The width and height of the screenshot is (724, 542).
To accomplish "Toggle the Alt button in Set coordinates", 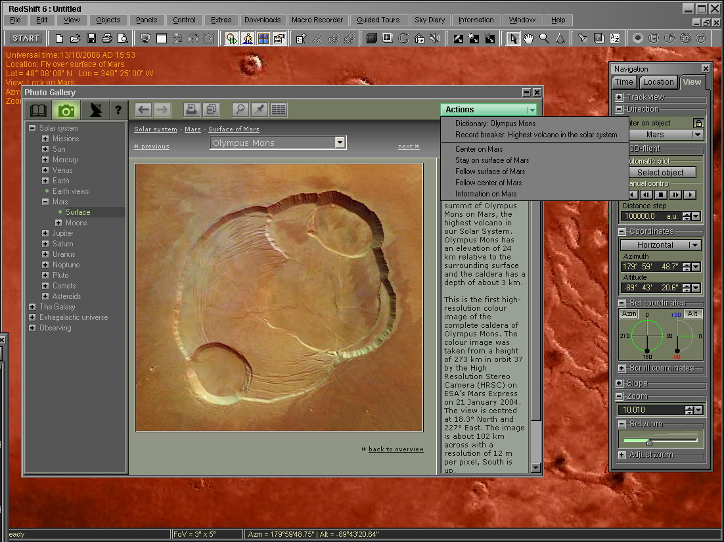I will (x=692, y=315).
